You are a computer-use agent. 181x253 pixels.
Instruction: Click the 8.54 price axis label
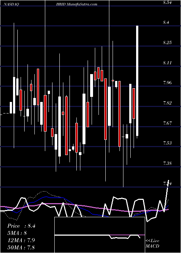click(167, 3)
